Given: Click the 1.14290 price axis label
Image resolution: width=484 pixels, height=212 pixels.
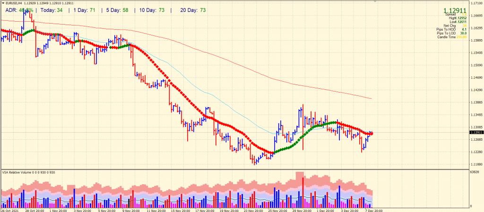Looking at the screenshot, I should coord(476,90).
